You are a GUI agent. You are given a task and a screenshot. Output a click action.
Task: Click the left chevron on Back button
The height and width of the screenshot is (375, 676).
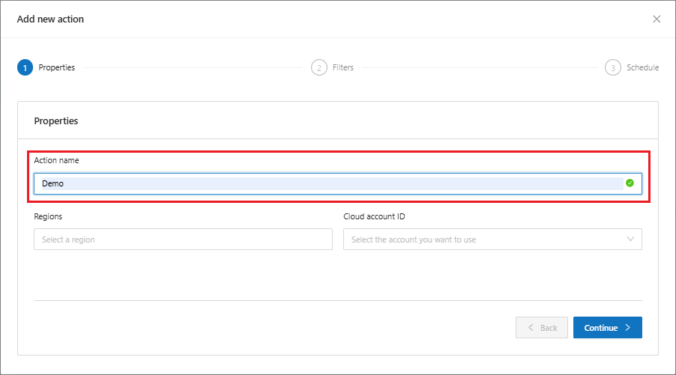tap(531, 328)
